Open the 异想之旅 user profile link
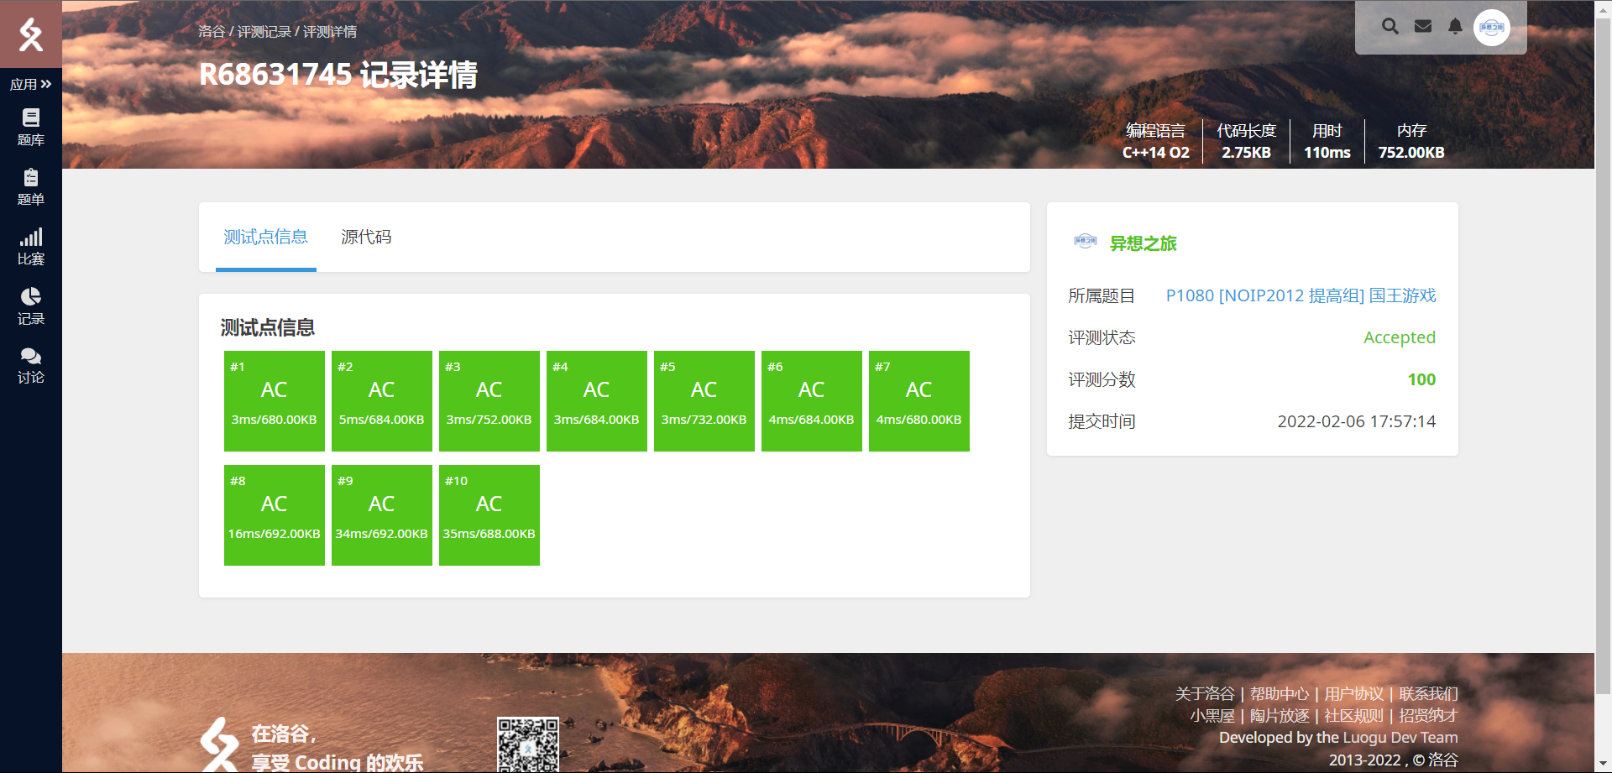Screen dimensions: 1612x773 pos(1143,243)
